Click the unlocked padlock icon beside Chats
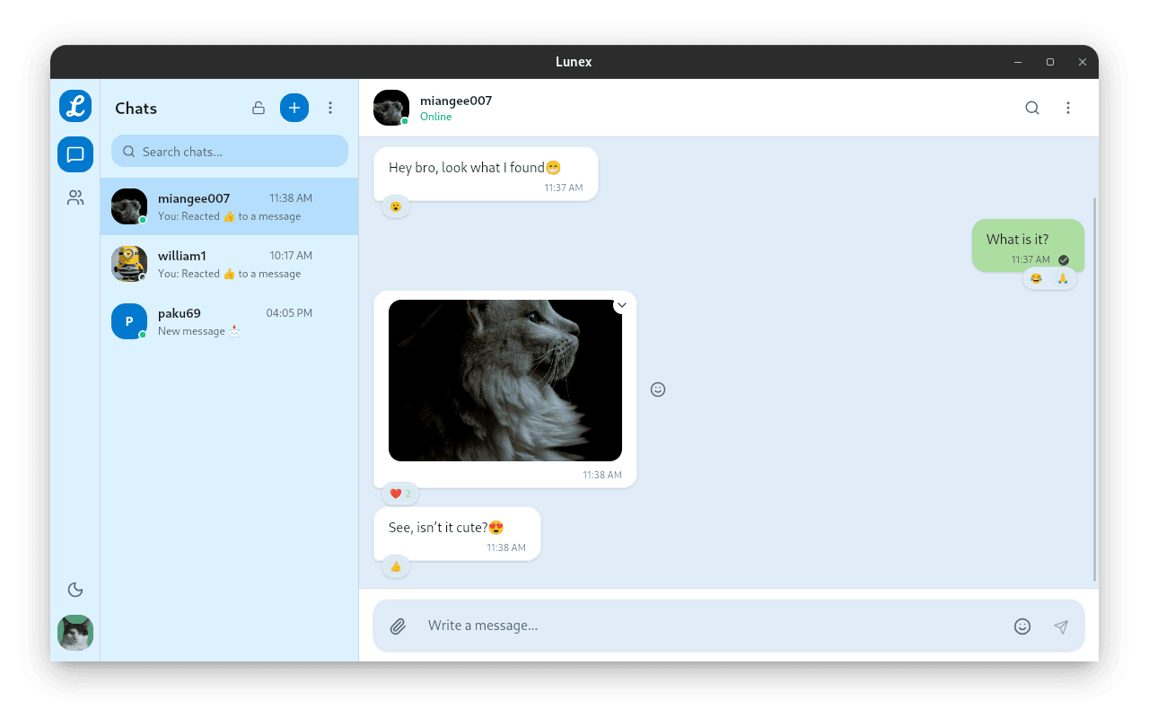This screenshot has width=1149, height=718. (258, 107)
